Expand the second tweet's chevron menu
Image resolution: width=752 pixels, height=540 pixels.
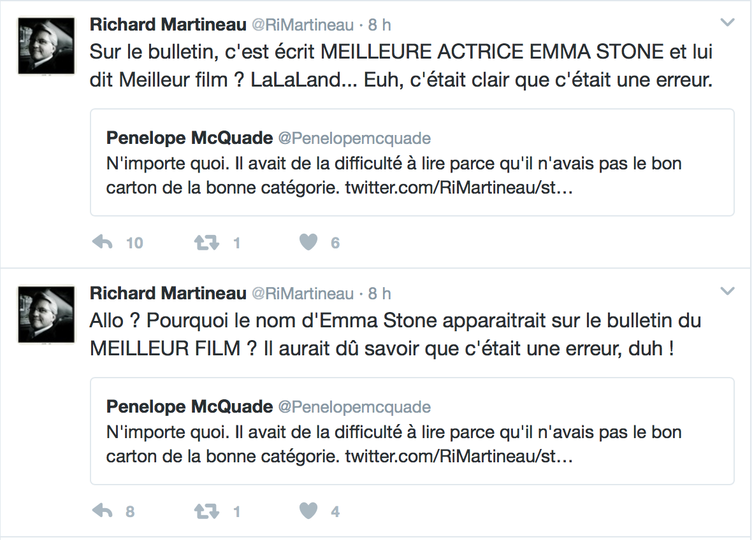pyautogui.click(x=728, y=291)
